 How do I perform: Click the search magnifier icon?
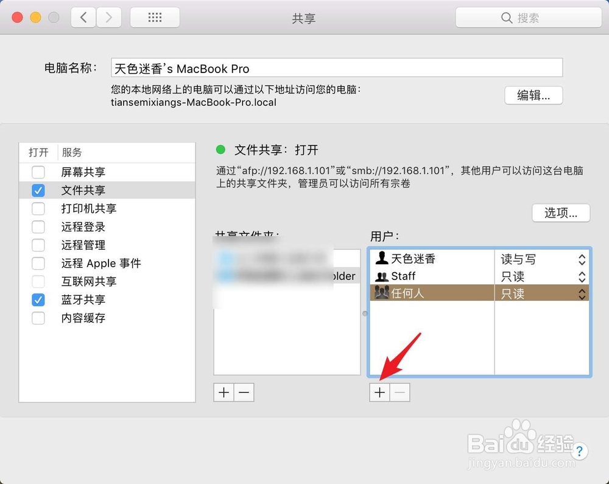click(x=507, y=18)
